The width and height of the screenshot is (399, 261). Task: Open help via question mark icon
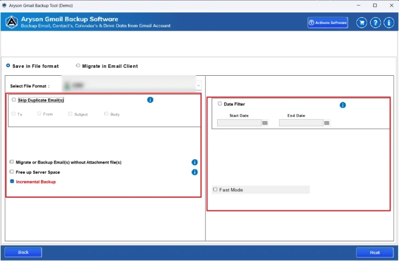(x=375, y=23)
